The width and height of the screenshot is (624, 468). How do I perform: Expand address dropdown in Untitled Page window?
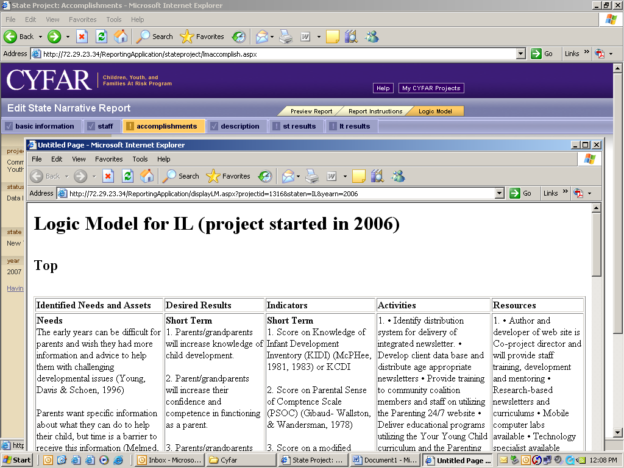click(x=500, y=193)
